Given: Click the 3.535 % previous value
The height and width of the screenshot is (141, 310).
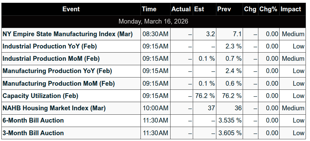Looking at the screenshot, I should tap(230, 121).
